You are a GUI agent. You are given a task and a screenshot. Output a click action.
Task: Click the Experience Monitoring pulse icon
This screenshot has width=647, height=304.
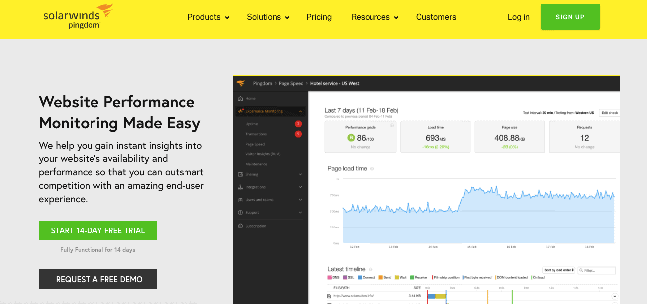[241, 111]
